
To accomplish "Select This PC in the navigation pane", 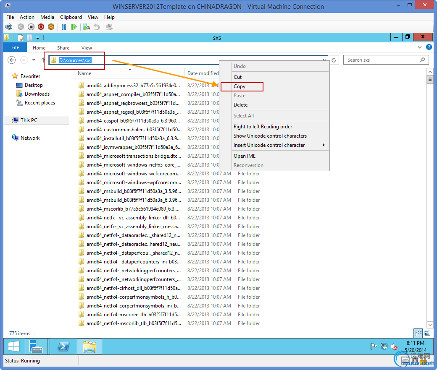I will coord(29,120).
